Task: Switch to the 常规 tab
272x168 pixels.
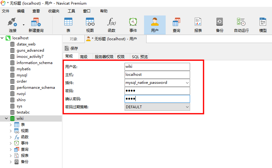Action: (70, 56)
